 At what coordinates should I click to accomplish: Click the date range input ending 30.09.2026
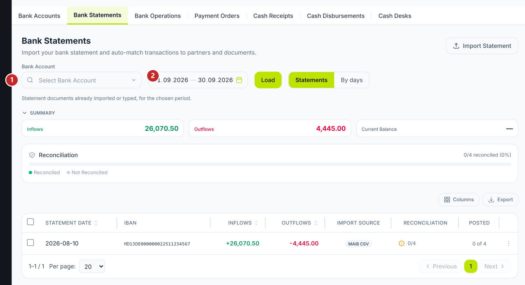point(198,80)
